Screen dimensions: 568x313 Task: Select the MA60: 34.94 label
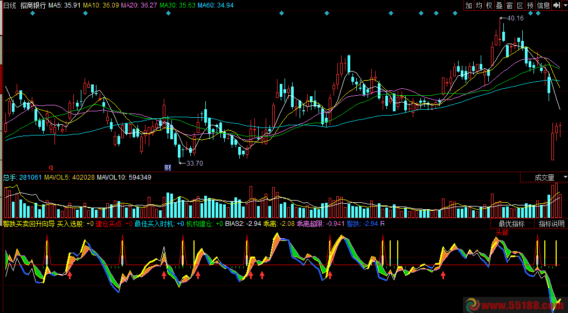(x=216, y=5)
